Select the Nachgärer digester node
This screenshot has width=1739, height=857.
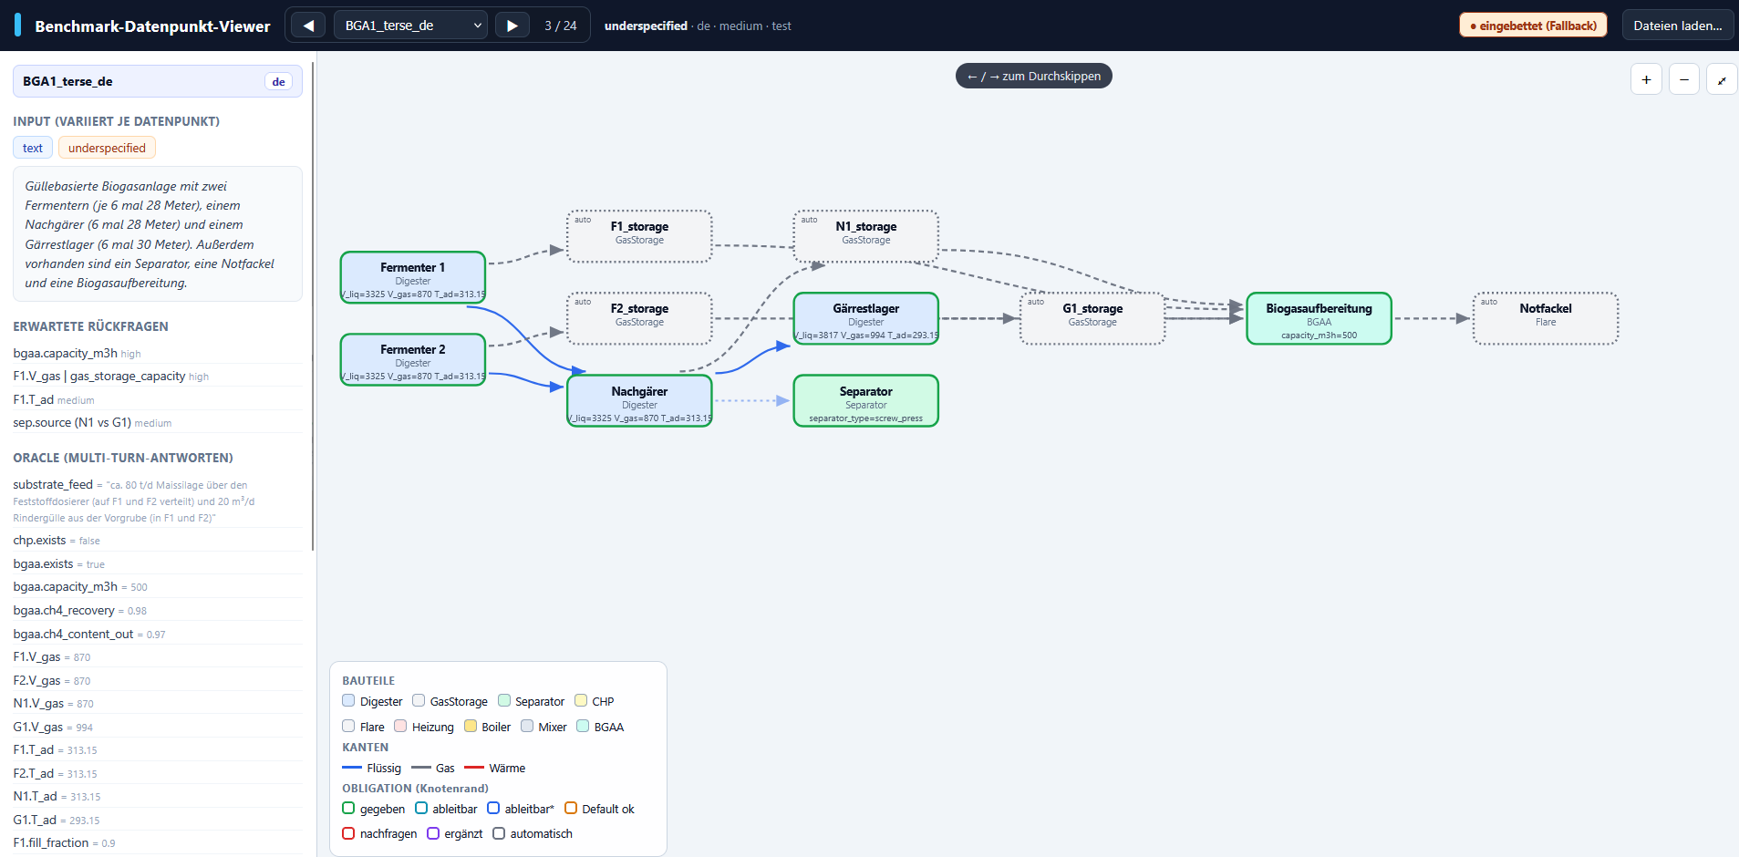[x=639, y=401]
